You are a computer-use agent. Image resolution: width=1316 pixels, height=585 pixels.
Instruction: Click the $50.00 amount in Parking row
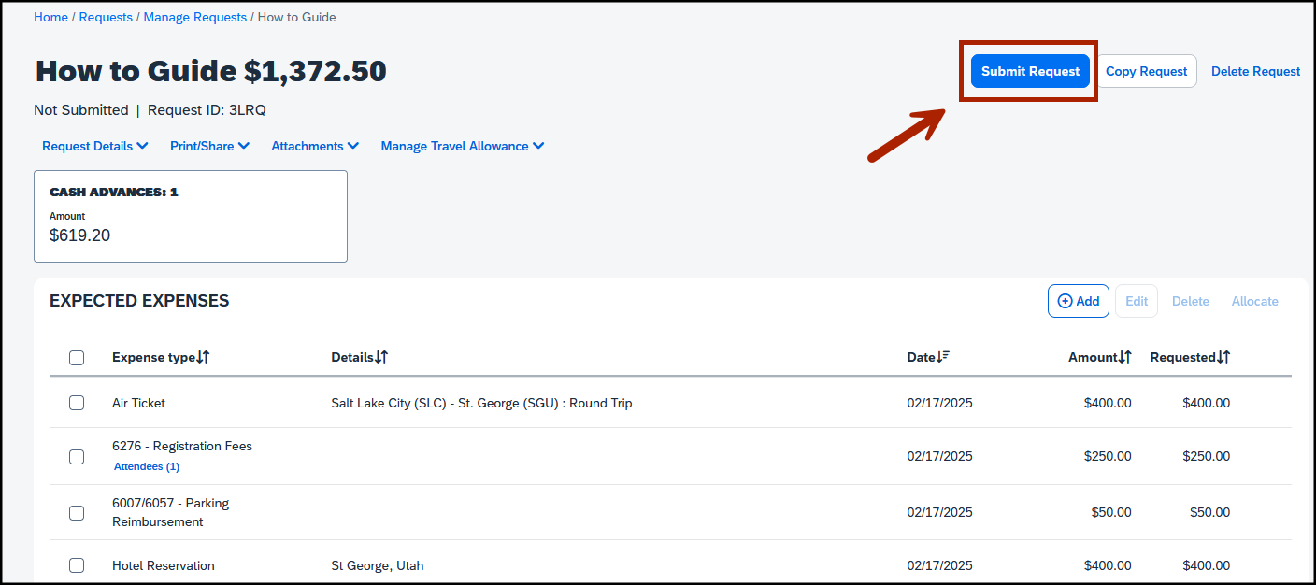point(1111,512)
